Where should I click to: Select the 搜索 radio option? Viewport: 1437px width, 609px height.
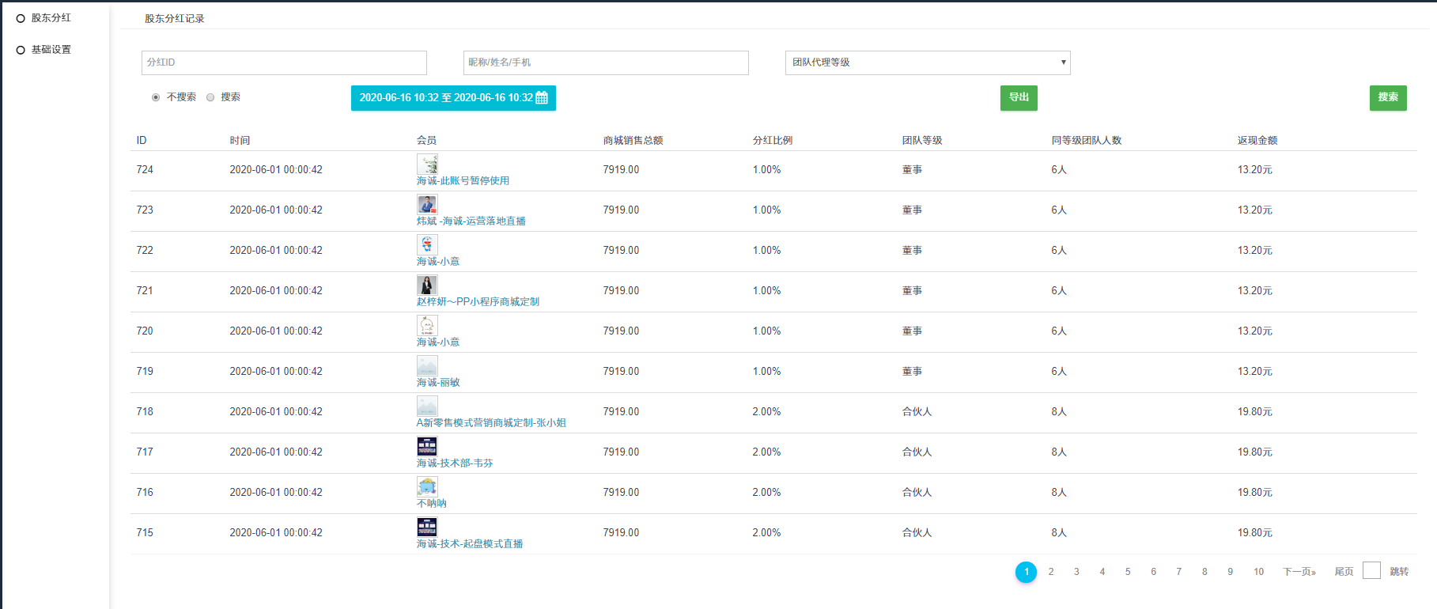(210, 97)
